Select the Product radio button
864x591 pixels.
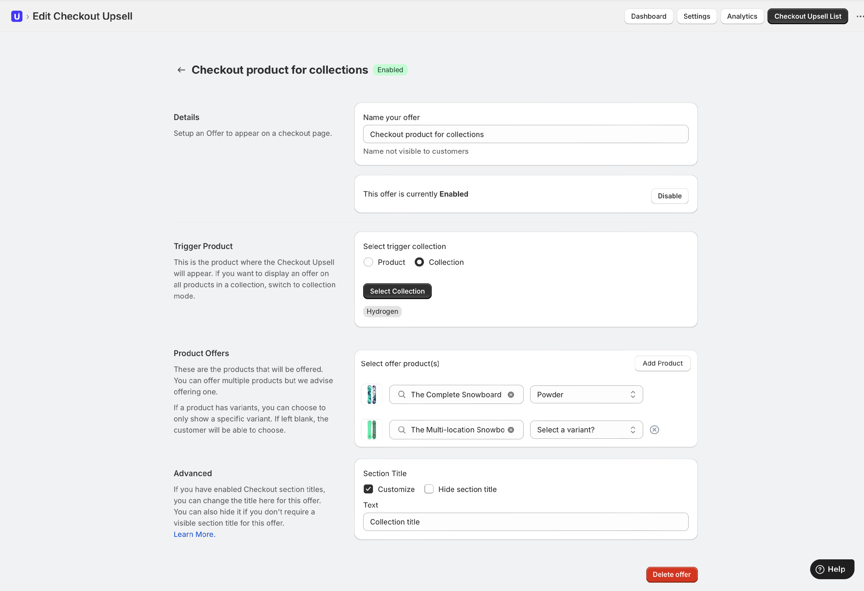[x=368, y=262]
